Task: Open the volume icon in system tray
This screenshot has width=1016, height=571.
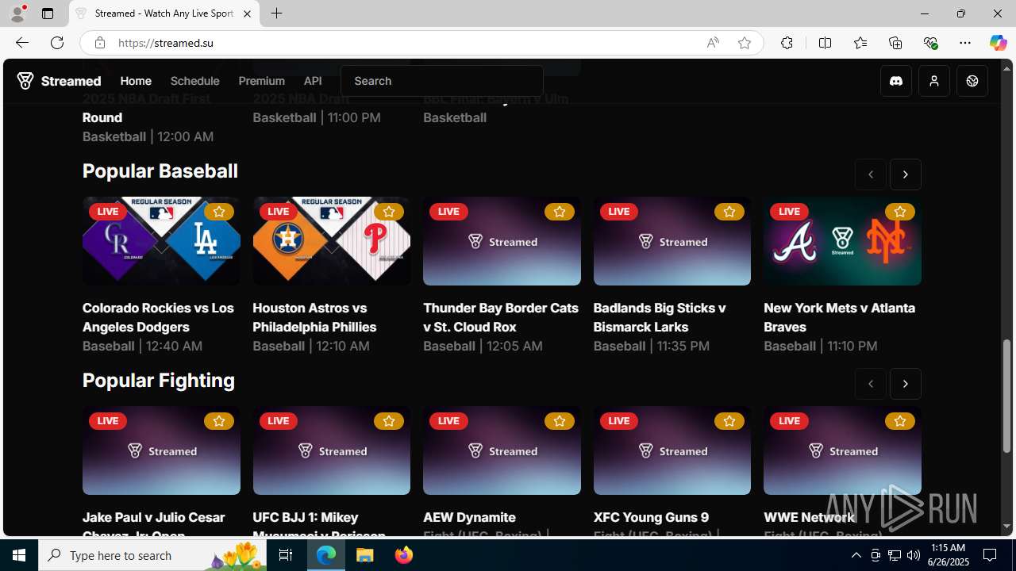Action: pos(913,555)
